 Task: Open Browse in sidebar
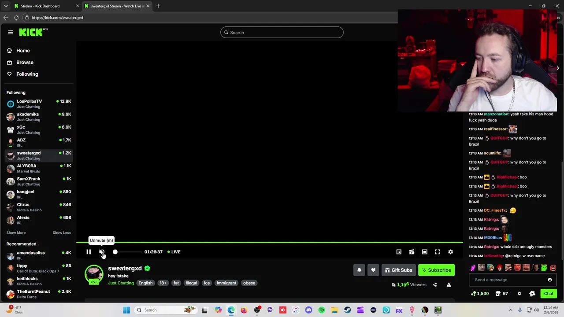click(25, 63)
